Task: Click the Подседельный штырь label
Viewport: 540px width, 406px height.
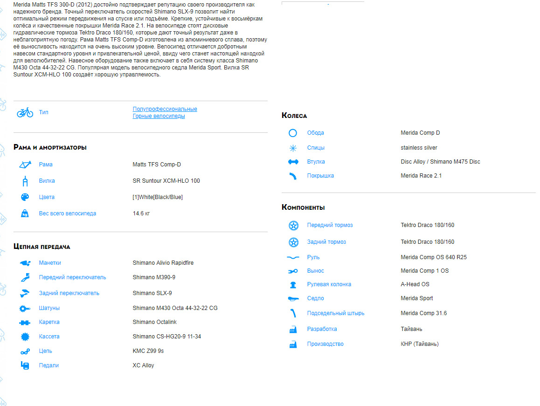Action: pyautogui.click(x=336, y=313)
